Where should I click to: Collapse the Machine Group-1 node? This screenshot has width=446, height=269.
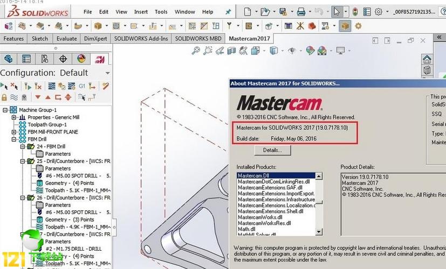5,110
